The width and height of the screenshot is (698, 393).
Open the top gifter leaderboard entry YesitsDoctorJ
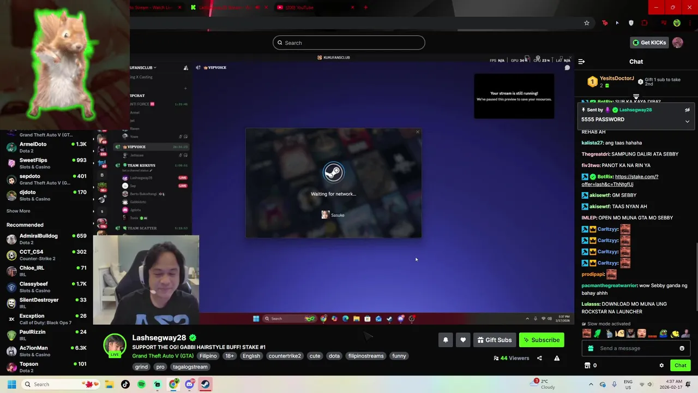pyautogui.click(x=611, y=81)
